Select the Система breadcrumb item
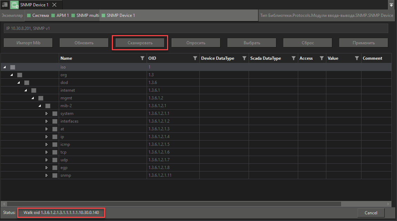397x221 pixels. click(40, 15)
